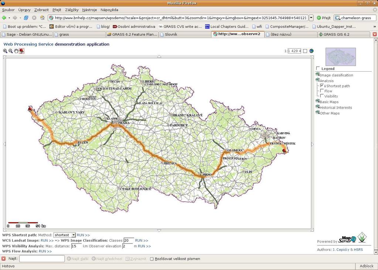Open the URL bar history dropdown
The width and height of the screenshot is (378, 270).
[311, 18]
